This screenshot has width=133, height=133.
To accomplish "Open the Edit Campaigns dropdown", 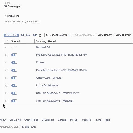I will (84, 35).
